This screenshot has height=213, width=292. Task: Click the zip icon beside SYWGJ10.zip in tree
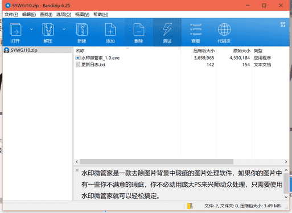[7, 50]
